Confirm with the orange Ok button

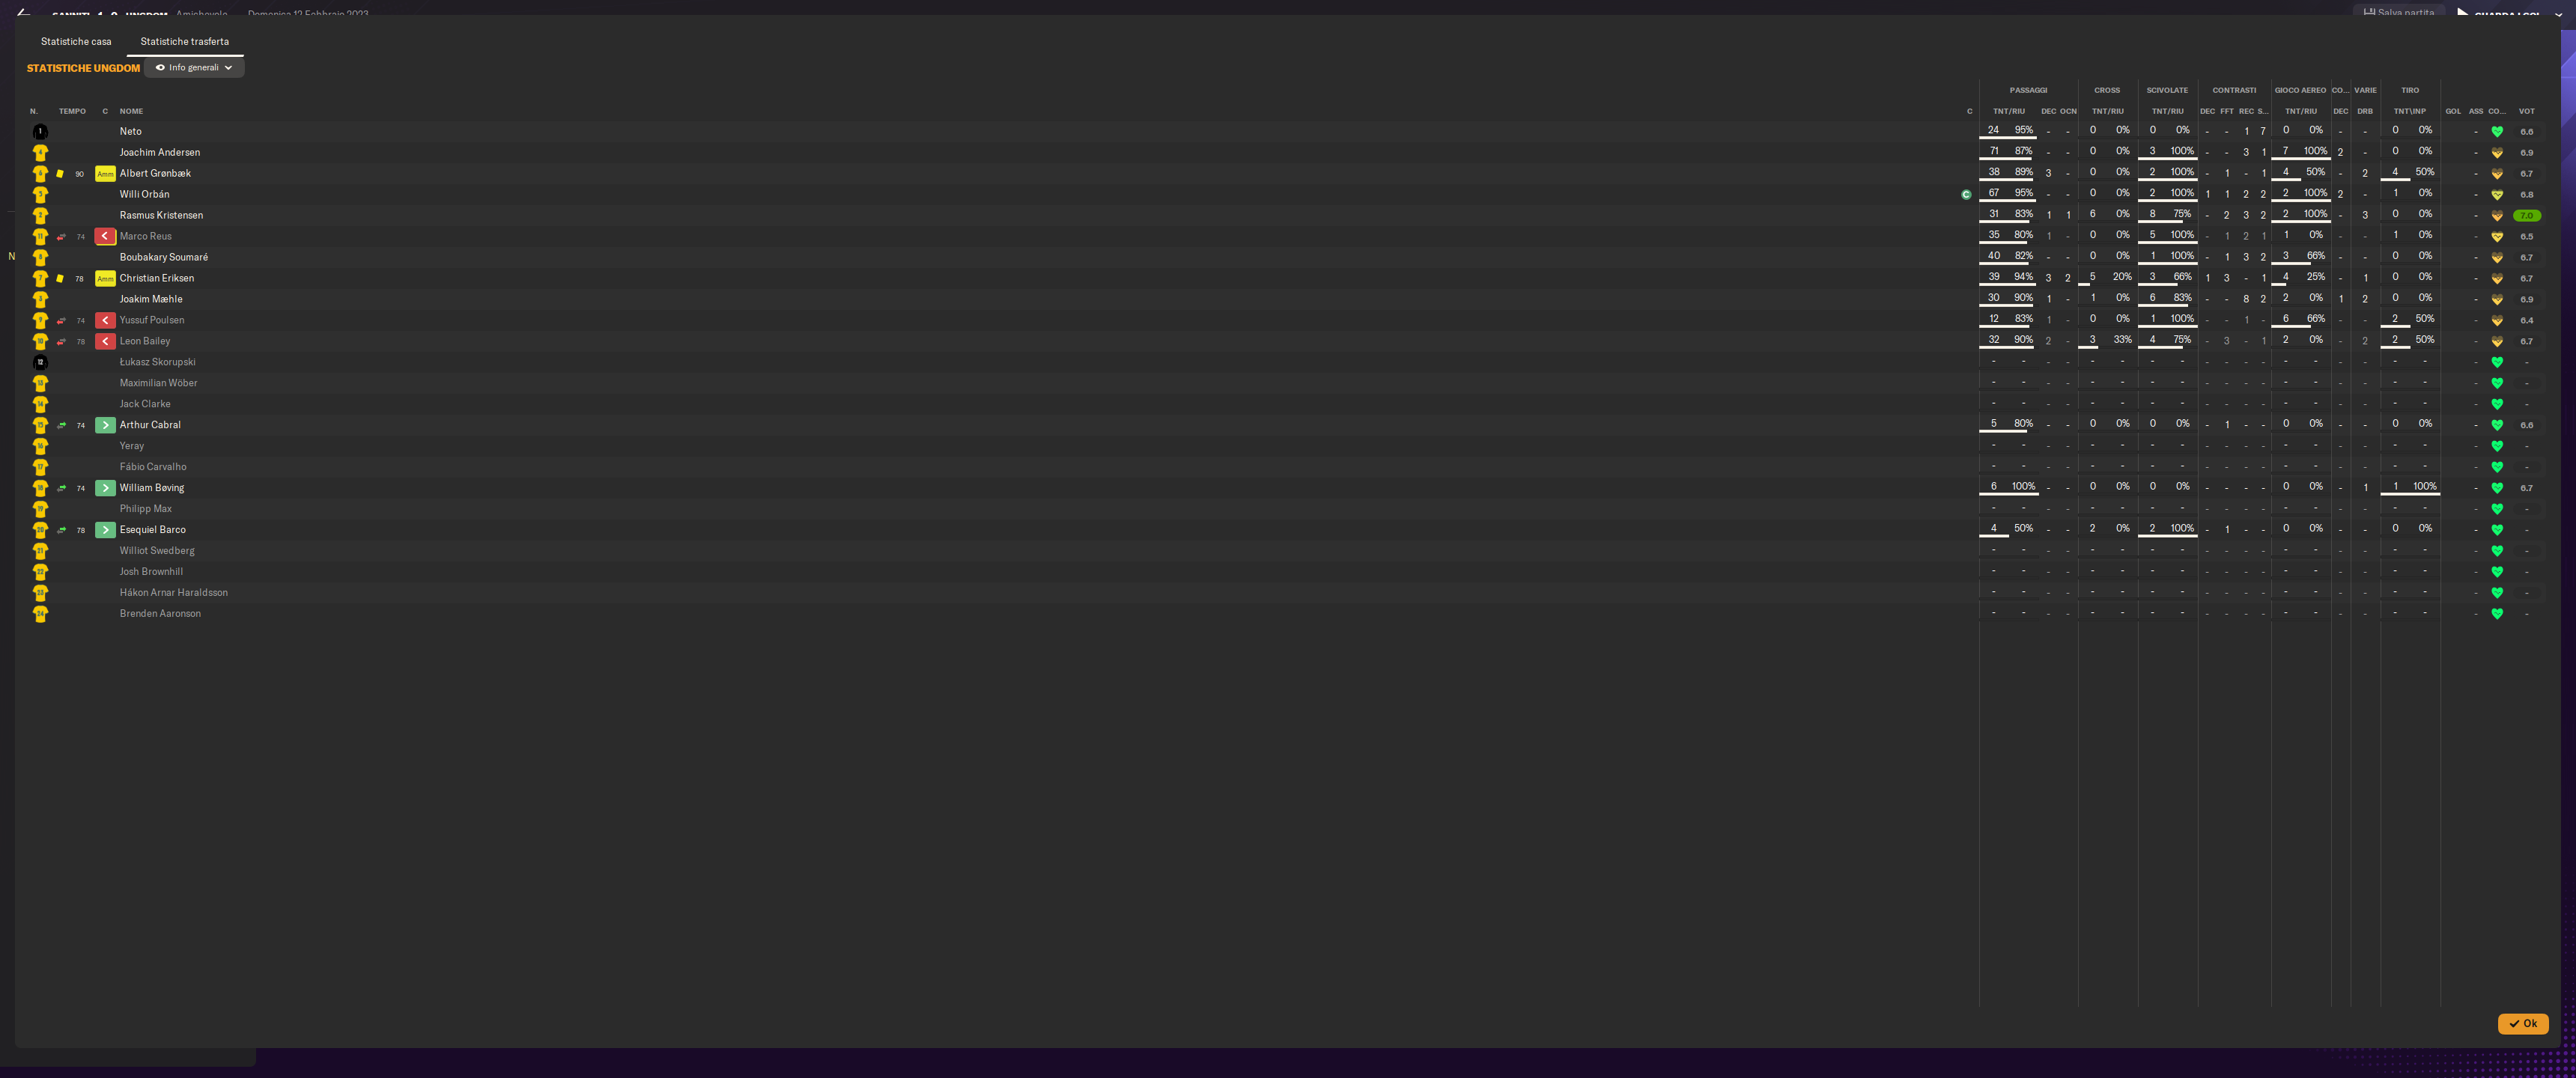[2522, 1023]
